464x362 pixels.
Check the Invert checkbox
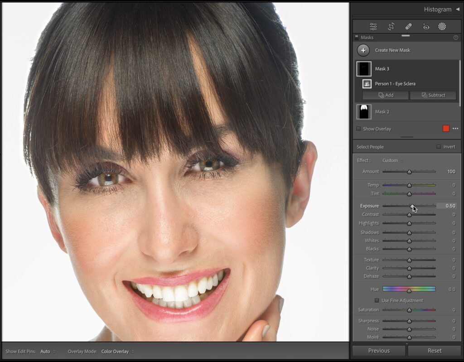(438, 147)
